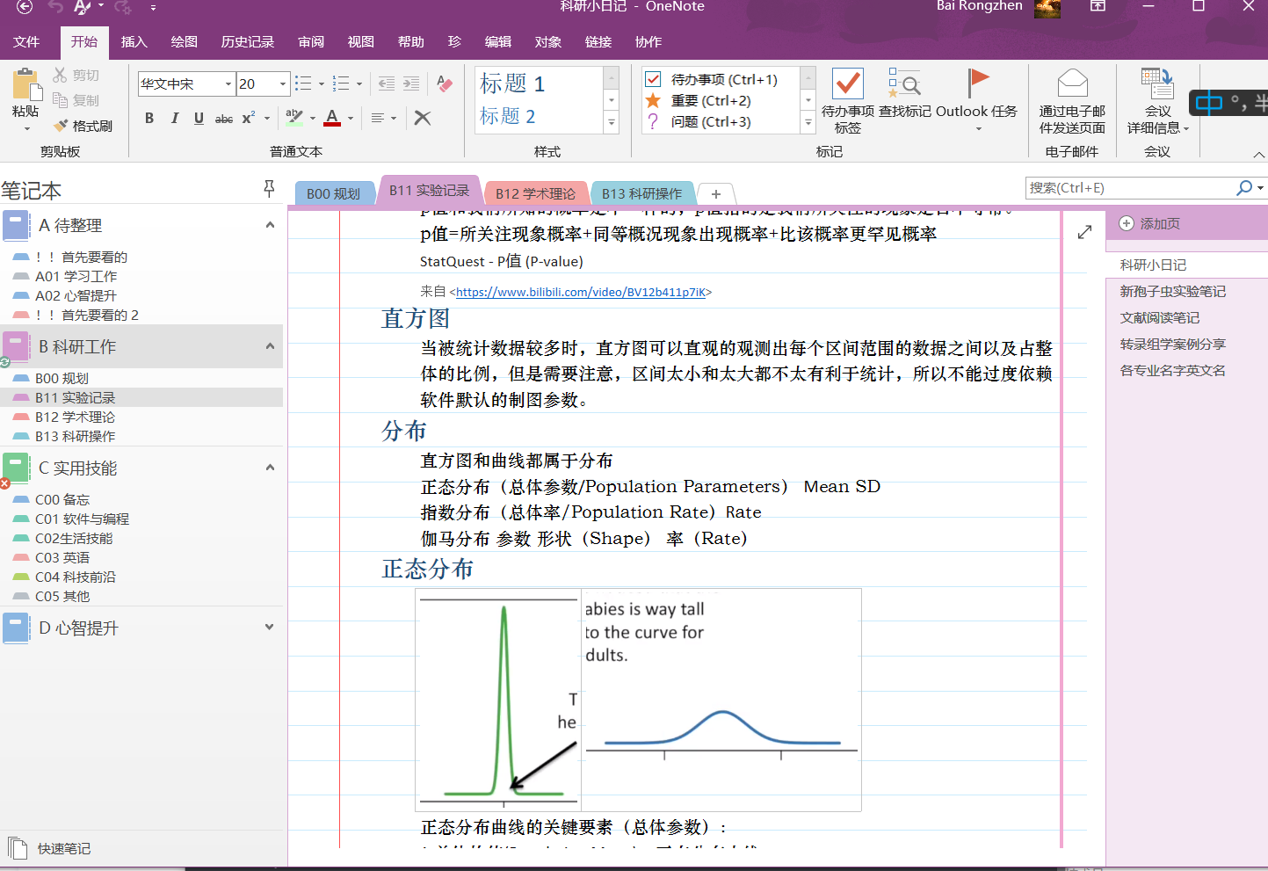Open 查找标记 (Find Tags)

(x=904, y=93)
